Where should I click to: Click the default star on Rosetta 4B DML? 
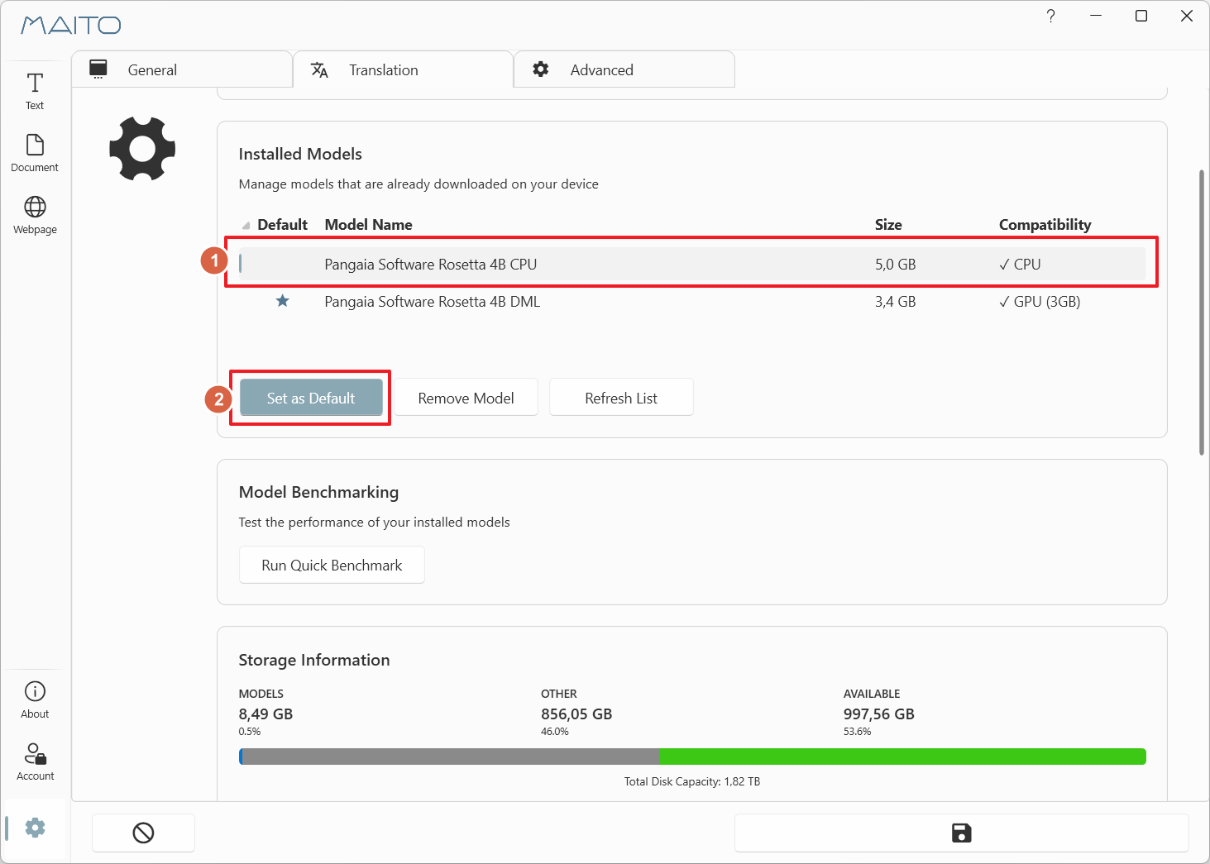(x=282, y=301)
